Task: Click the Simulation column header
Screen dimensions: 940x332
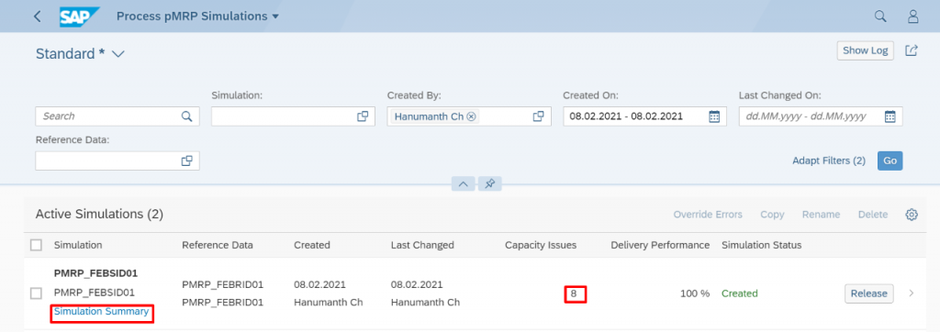Action: click(x=78, y=245)
